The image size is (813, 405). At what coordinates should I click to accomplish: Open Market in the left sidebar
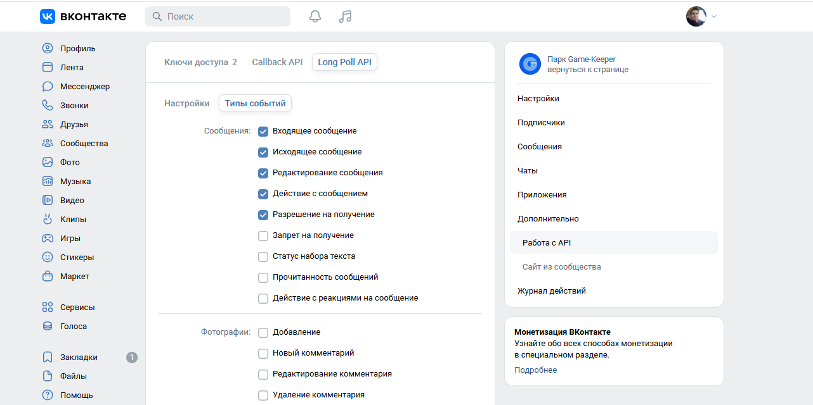74,277
